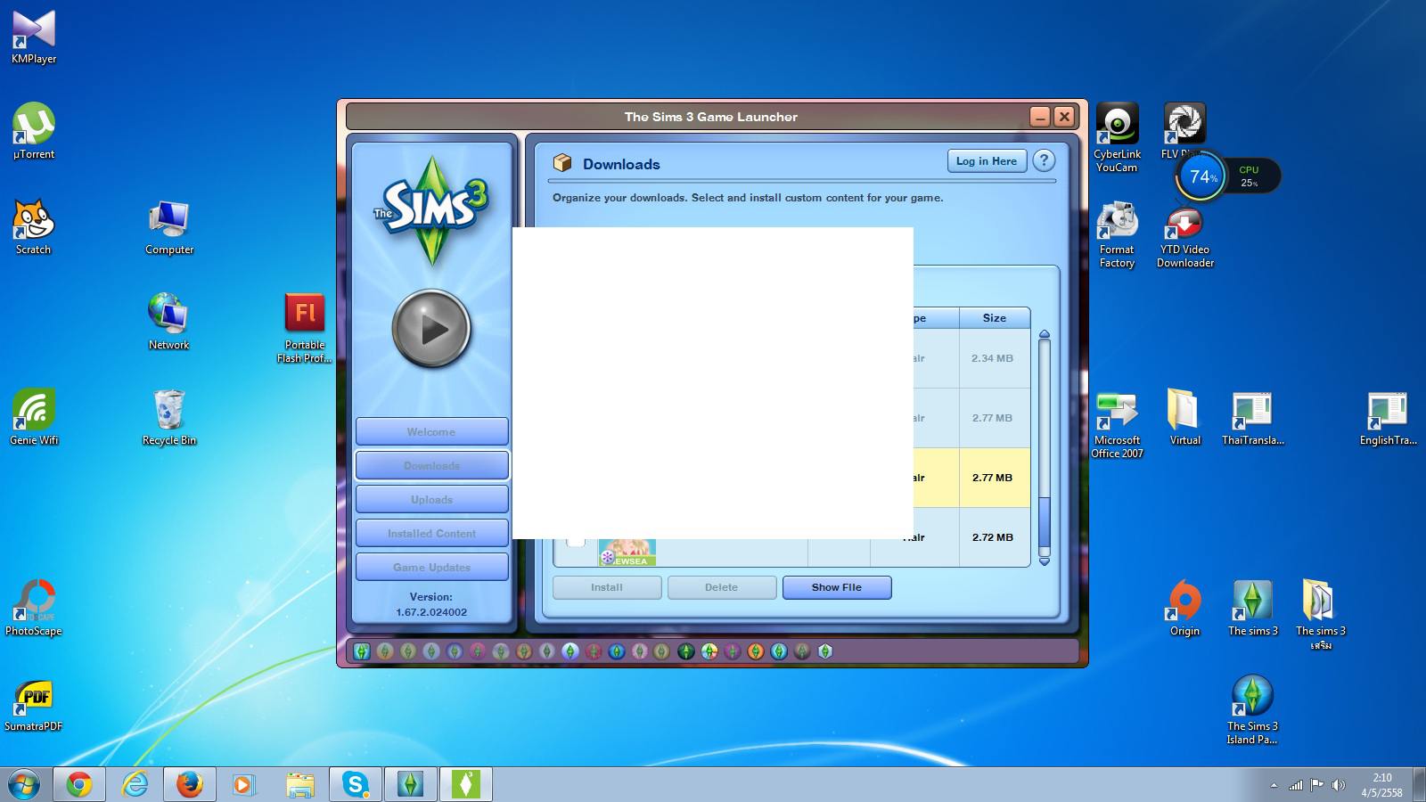1426x802 pixels.
Task: Click the volume speaker icon in the tray
Action: tap(1338, 785)
